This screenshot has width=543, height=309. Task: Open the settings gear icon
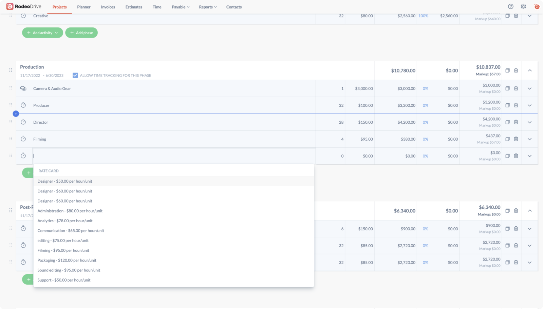pyautogui.click(x=523, y=6)
